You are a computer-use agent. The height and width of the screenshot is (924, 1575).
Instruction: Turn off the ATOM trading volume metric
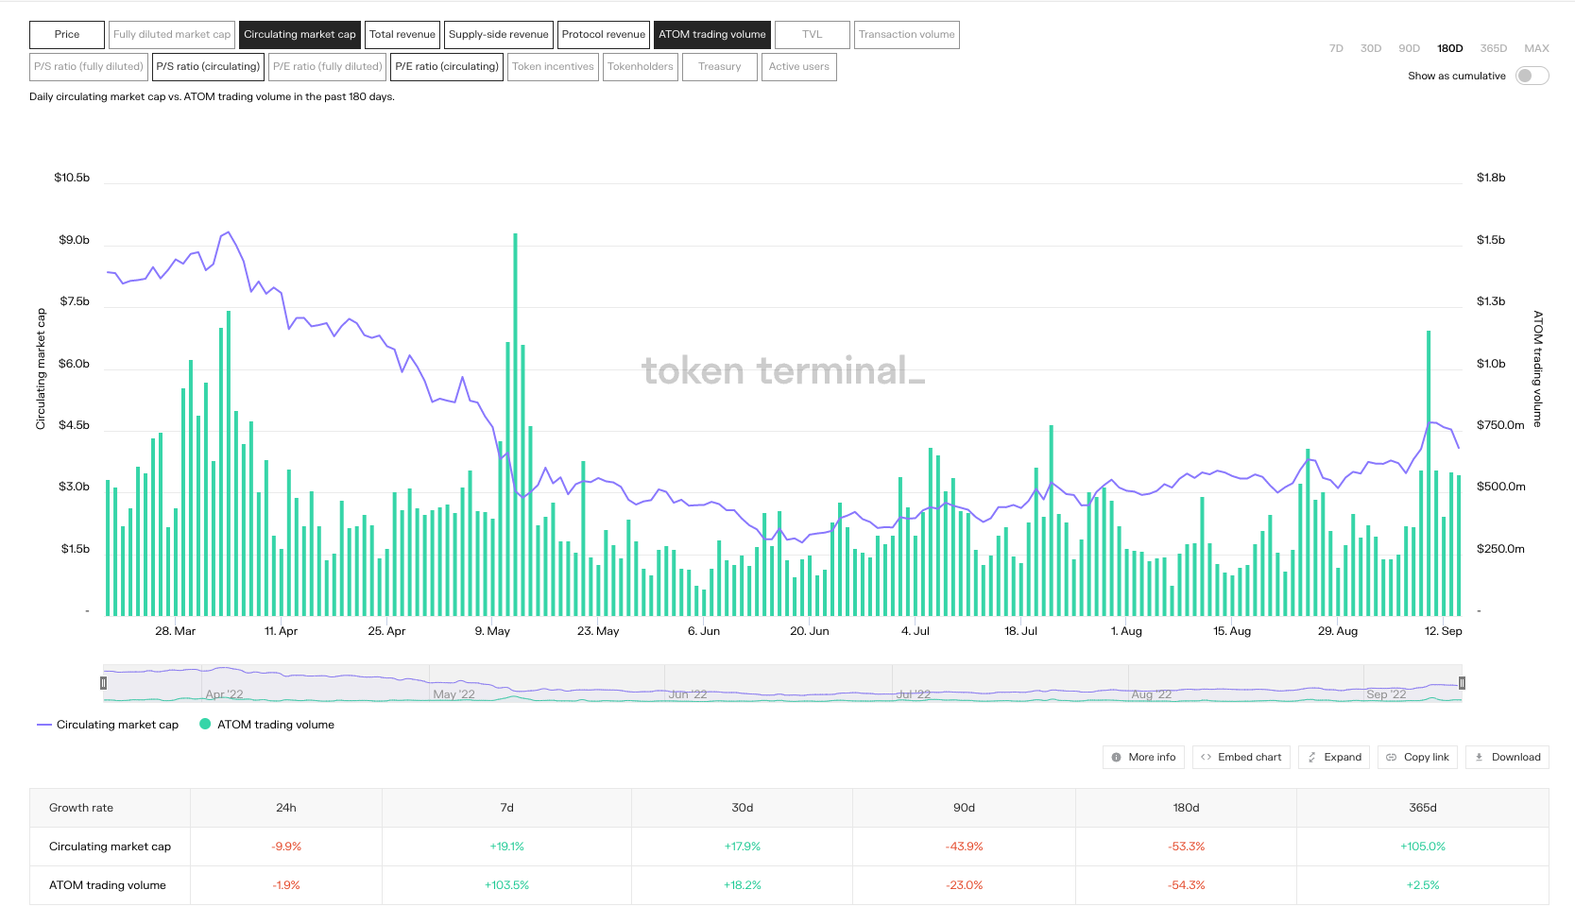[x=711, y=35]
